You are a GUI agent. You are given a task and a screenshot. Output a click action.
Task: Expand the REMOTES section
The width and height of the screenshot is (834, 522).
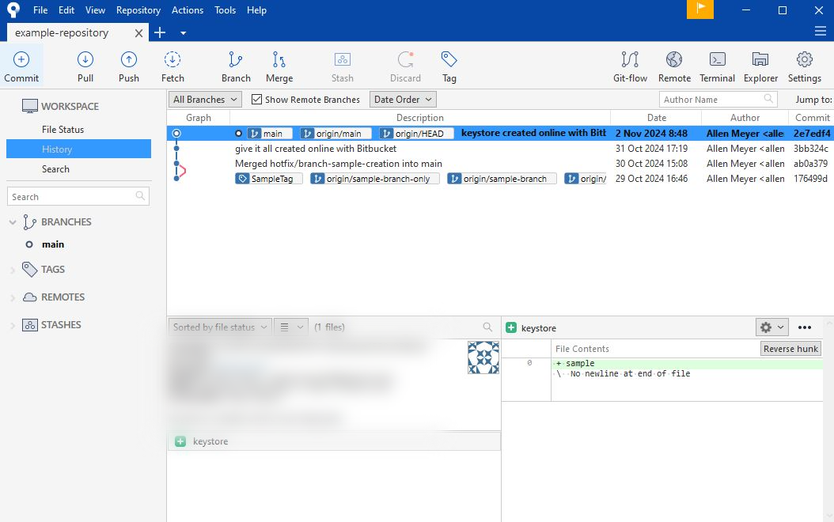click(13, 297)
